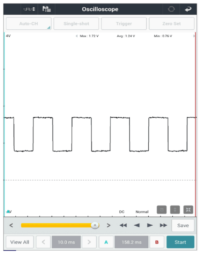Decrease the 10.0 ms time base
The height and width of the screenshot is (254, 201).
(x=43, y=242)
